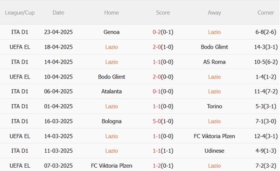Click Lazio home team in AS Roma match
This screenshot has height=171, width=280.
[x=112, y=62]
